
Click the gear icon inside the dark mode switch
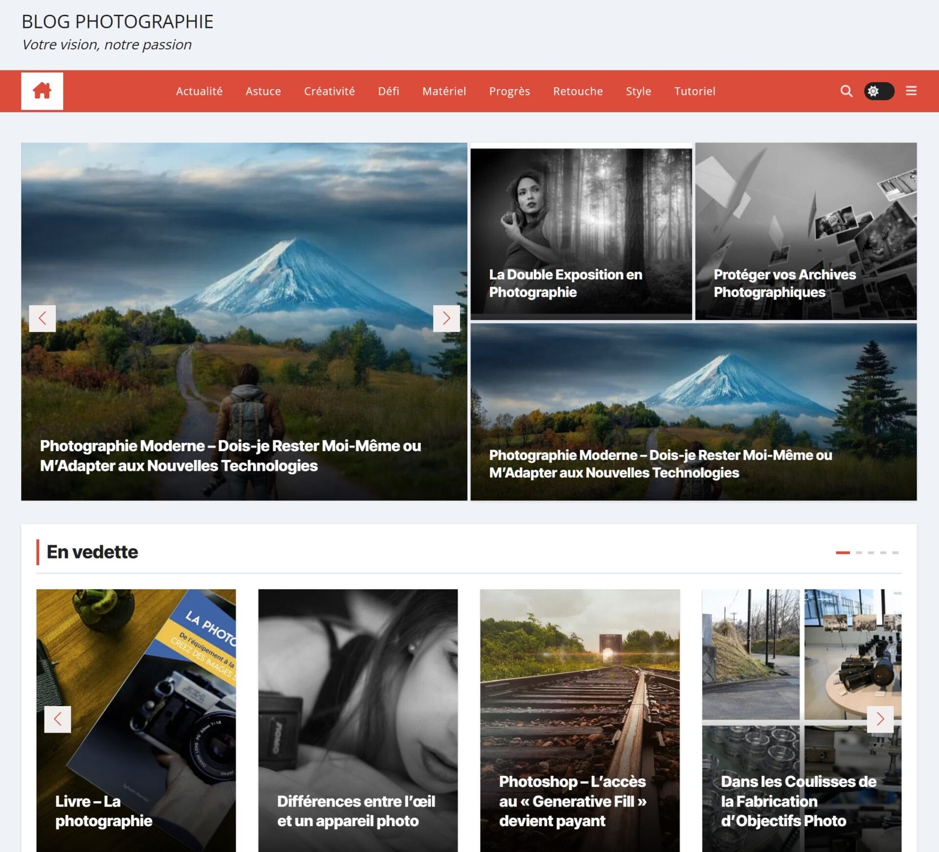pos(872,91)
